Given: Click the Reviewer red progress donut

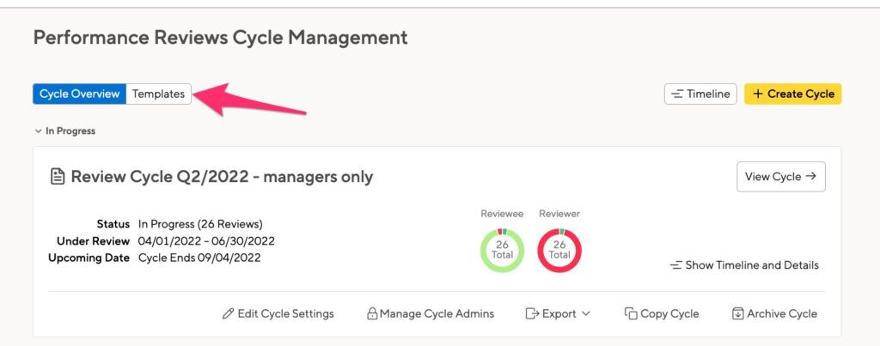Looking at the screenshot, I should pyautogui.click(x=559, y=250).
